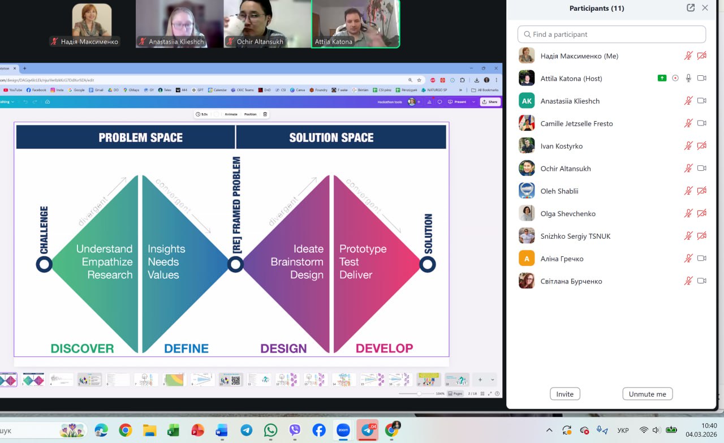The height and width of the screenshot is (443, 724).
Task: Adjust the Canva zoom slider
Action: pyautogui.click(x=419, y=393)
